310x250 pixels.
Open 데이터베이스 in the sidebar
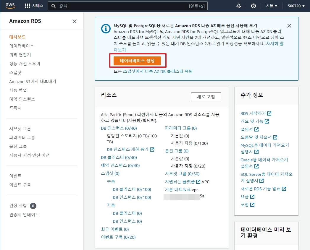22,46
